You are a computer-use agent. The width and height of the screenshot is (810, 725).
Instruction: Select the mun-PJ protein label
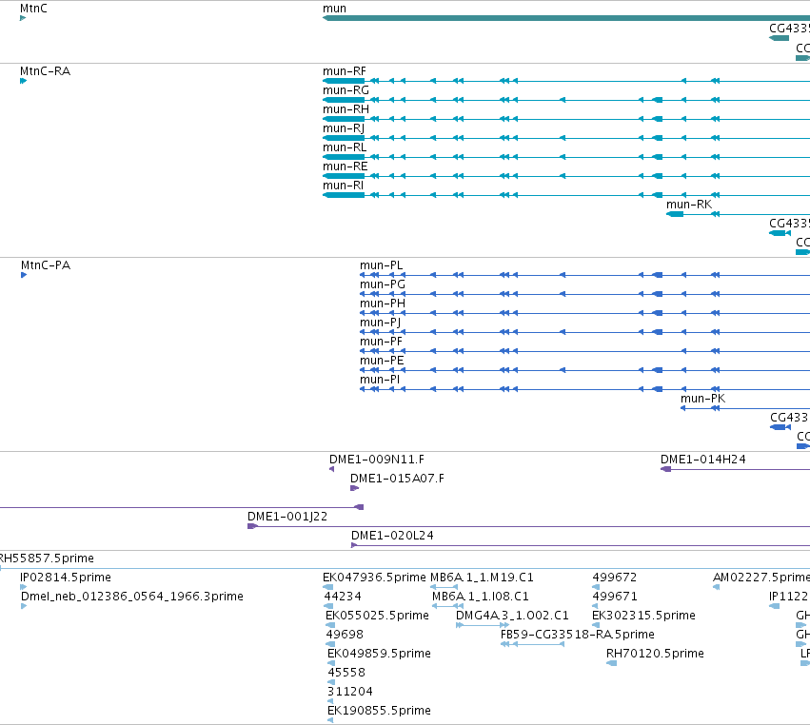380,323
